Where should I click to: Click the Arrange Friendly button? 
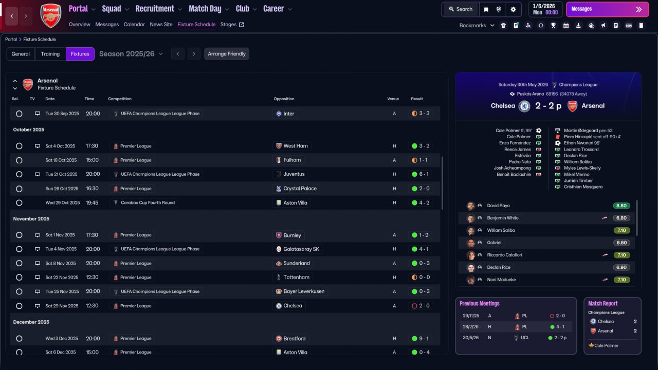click(227, 54)
